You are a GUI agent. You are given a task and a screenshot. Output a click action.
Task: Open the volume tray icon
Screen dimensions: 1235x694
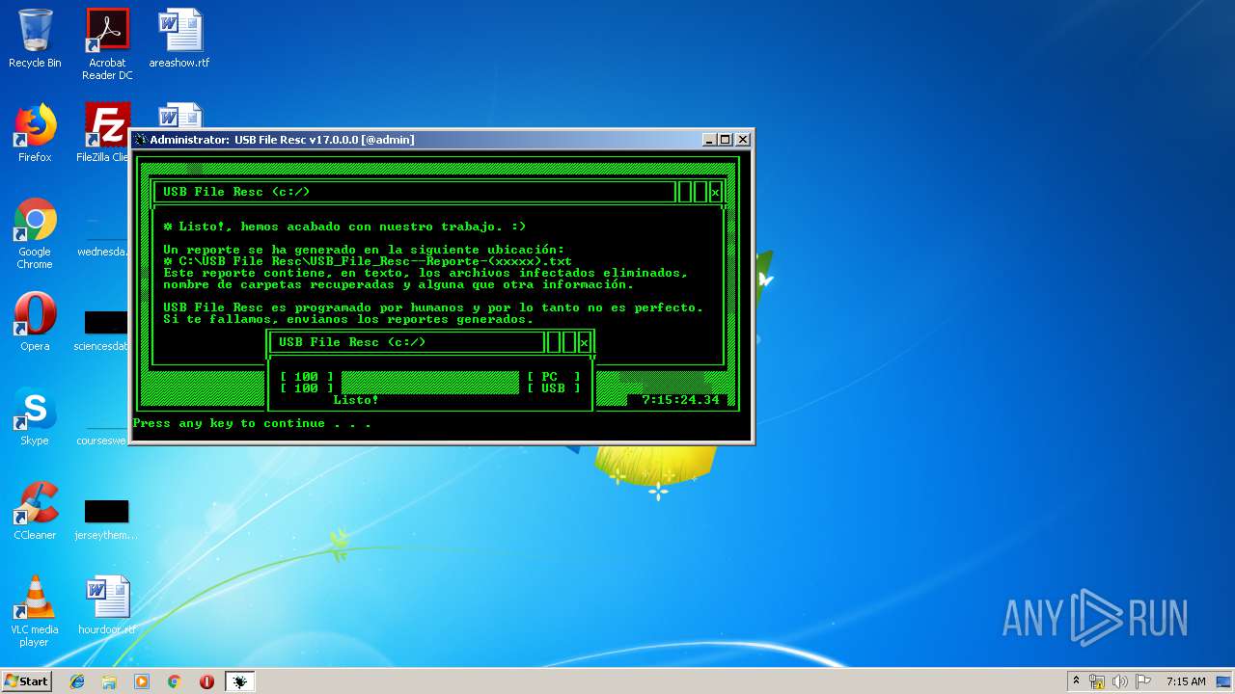point(1120,681)
